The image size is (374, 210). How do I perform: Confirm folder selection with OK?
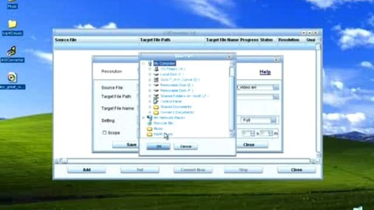158,146
